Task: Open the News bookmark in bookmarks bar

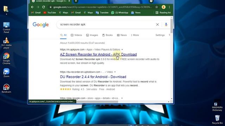Action: pos(136,13)
